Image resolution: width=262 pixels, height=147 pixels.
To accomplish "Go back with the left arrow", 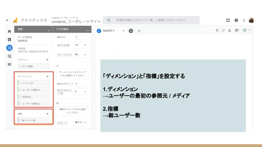I will [x=7, y=20].
